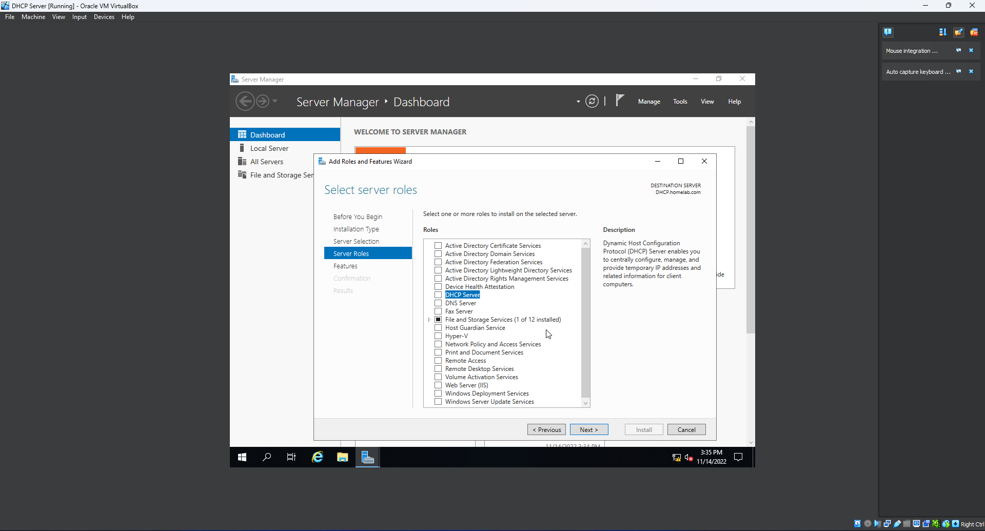Sort VirtualBox notifications with the order icon

(942, 32)
